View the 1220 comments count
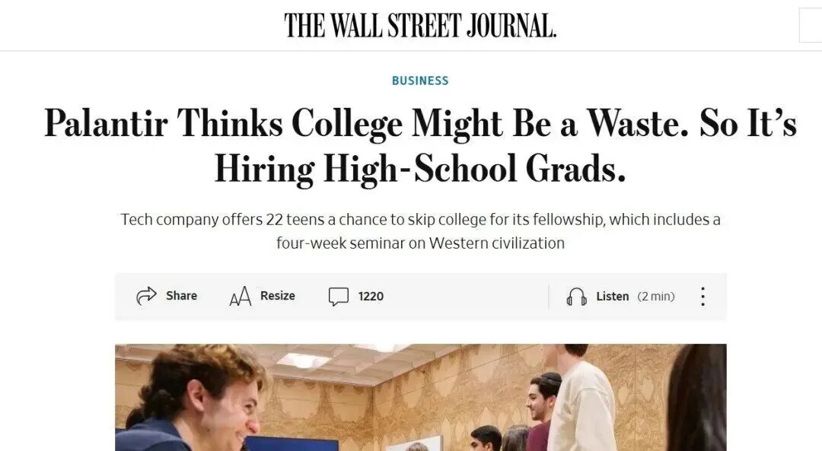 click(371, 297)
